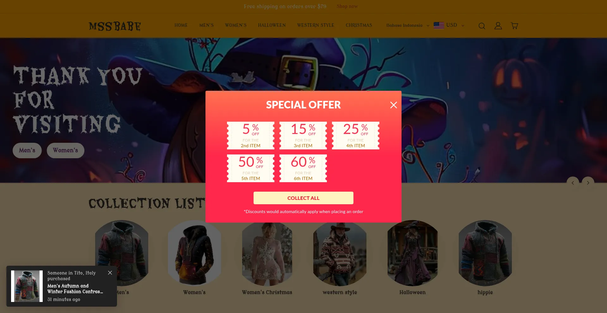This screenshot has width=607, height=313.
Task: Click the Collect All button
Action: click(303, 198)
